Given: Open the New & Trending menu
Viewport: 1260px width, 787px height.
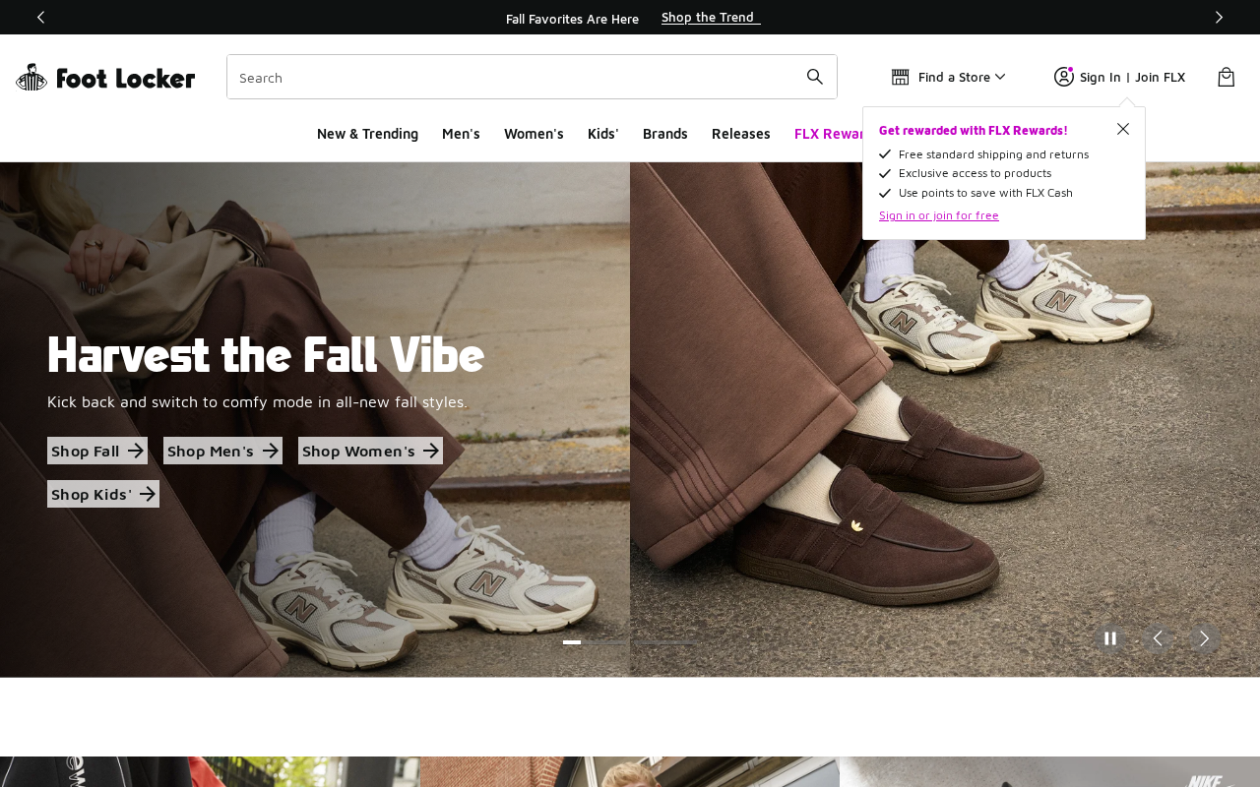Looking at the screenshot, I should [367, 134].
